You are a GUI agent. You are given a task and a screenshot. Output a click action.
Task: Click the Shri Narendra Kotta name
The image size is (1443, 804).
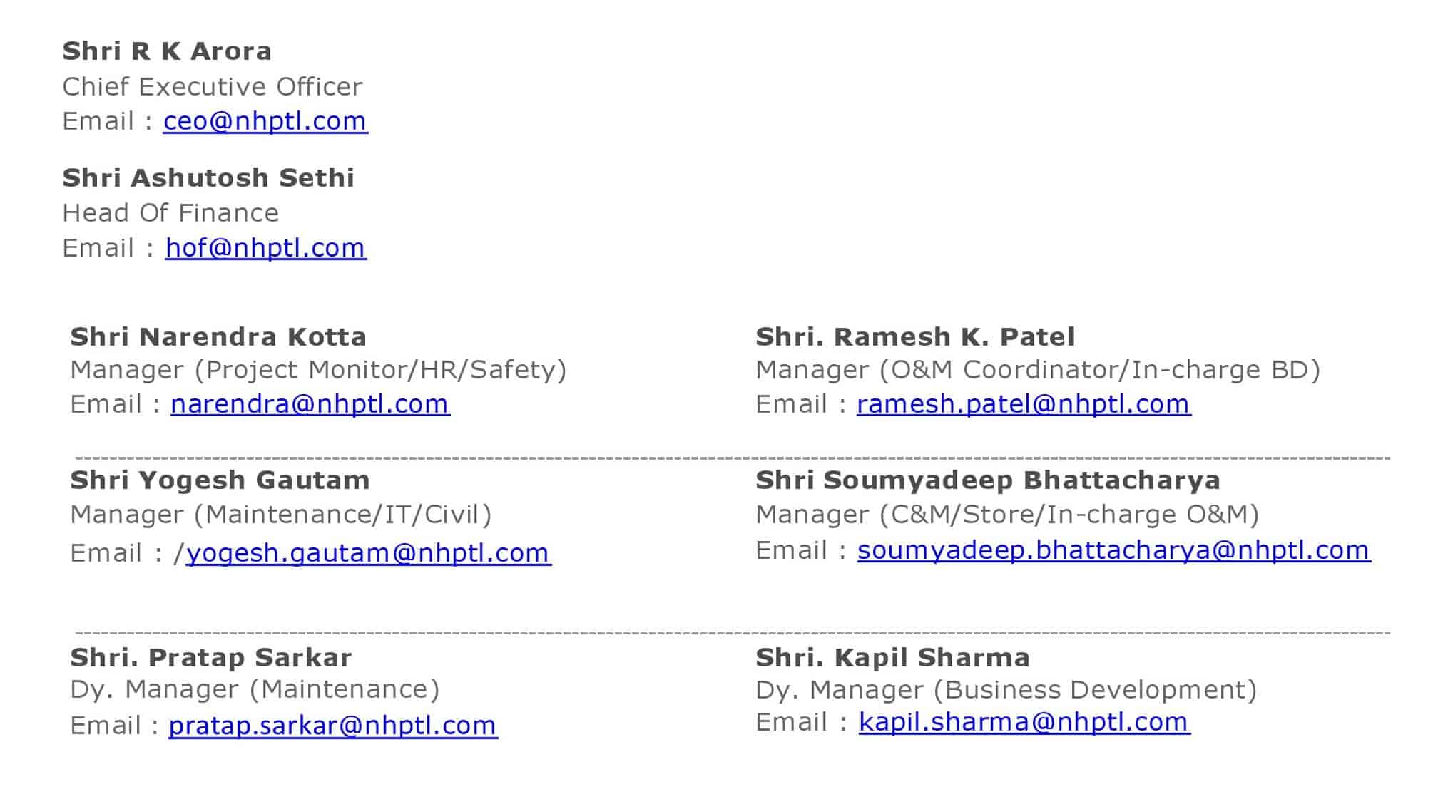tap(218, 336)
